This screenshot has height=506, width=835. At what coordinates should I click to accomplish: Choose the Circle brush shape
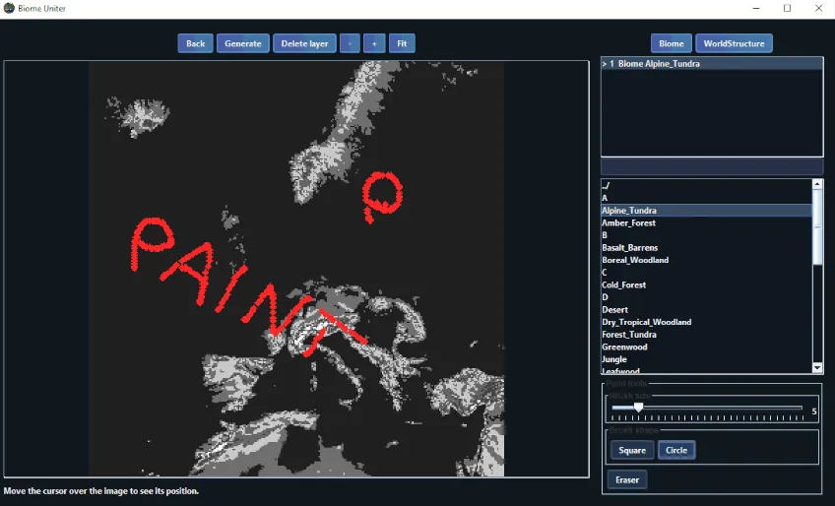click(676, 450)
